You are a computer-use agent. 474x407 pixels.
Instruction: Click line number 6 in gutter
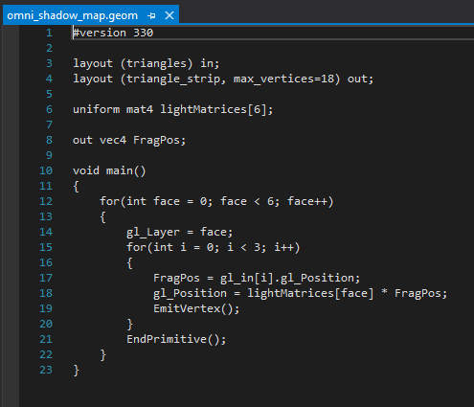coord(49,109)
